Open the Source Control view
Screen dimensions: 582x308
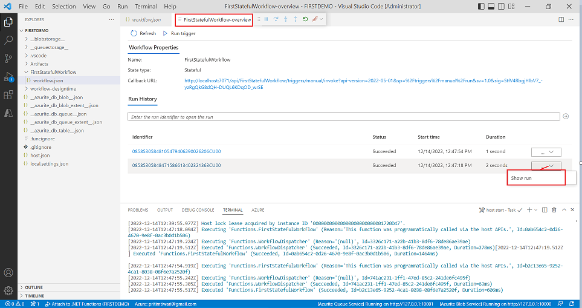pos(8,58)
